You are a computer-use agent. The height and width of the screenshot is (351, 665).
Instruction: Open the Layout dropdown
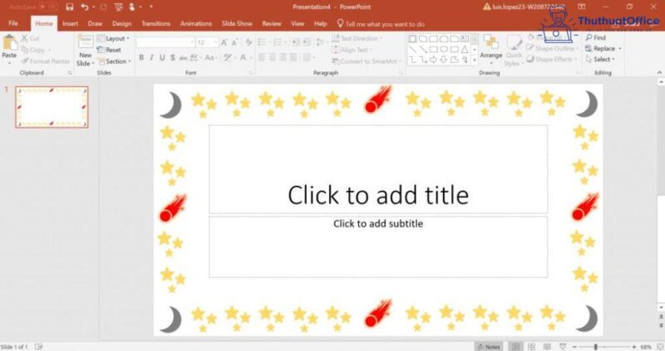coord(113,38)
